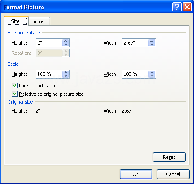194x184 pixels.
Task: Decrease Size and rotate Height value
Action: [x=65, y=45]
